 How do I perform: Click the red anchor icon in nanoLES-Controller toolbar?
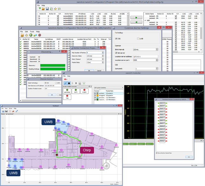(65, 79)
